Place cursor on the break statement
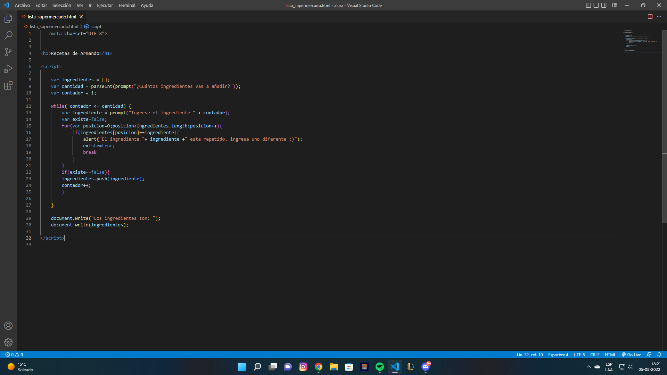The width and height of the screenshot is (667, 375). tap(90, 152)
